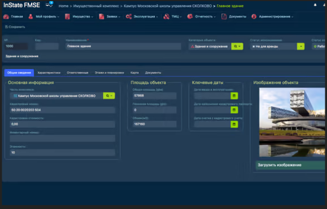327x209 pixels.
Task: Click the Кадастровая стоимость field 0,00
Action: [x=62, y=124]
